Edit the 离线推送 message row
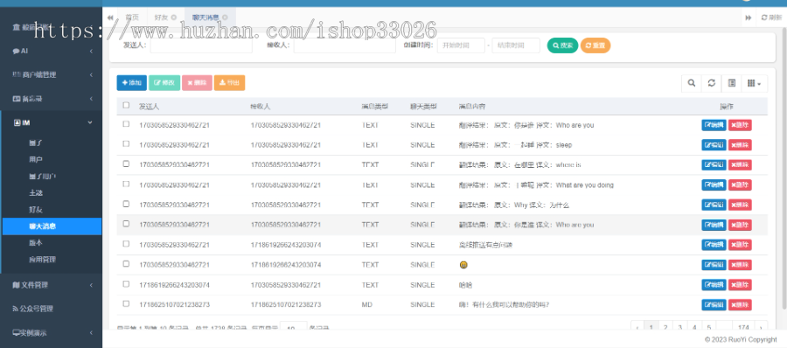Viewport: 787px width, 348px height. click(x=714, y=245)
